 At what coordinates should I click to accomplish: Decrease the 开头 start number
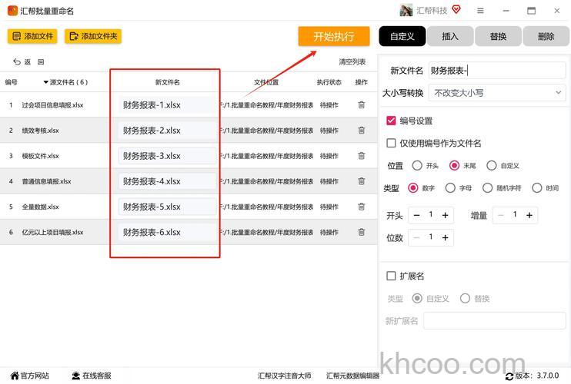click(x=417, y=216)
